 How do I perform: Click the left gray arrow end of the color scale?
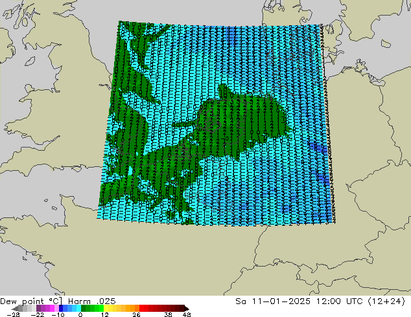15,309
